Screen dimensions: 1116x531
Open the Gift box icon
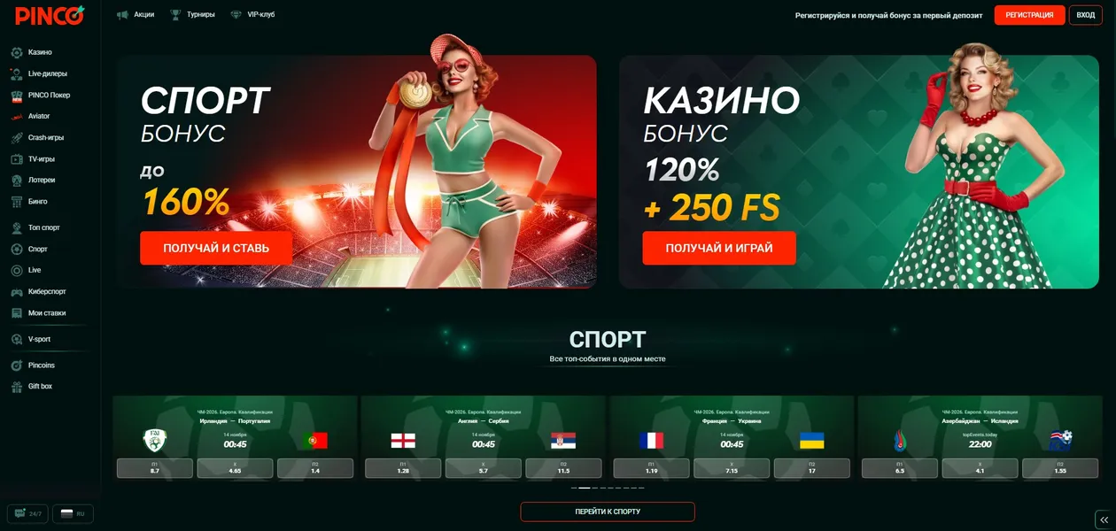17,386
